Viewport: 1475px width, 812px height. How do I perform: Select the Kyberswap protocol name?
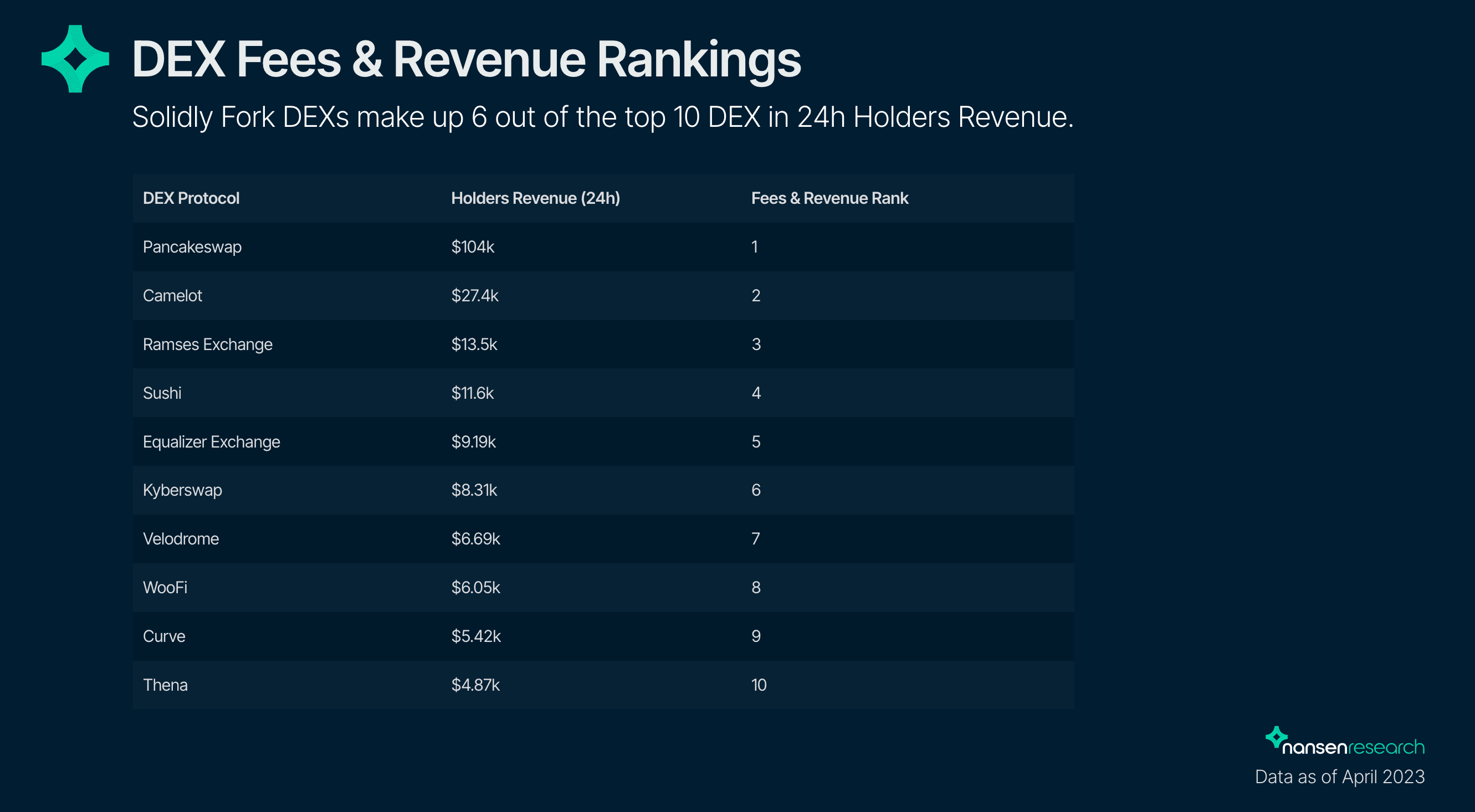(182, 490)
